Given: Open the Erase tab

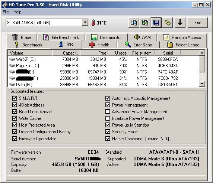Looking at the screenshot, I should [22, 37].
